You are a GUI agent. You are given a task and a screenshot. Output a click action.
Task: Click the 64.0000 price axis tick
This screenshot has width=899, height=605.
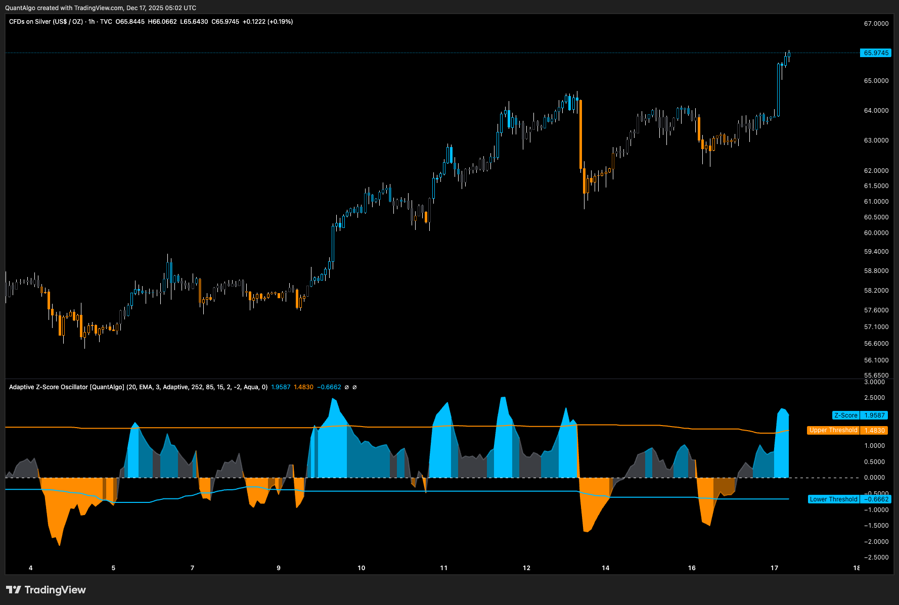pyautogui.click(x=876, y=111)
